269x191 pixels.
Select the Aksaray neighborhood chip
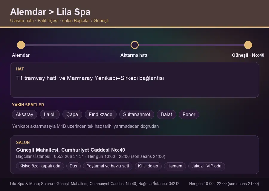(x=25, y=114)
